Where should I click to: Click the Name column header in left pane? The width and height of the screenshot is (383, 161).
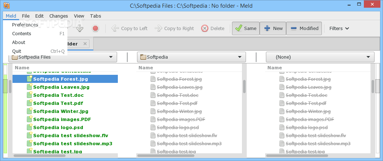coord(22,67)
